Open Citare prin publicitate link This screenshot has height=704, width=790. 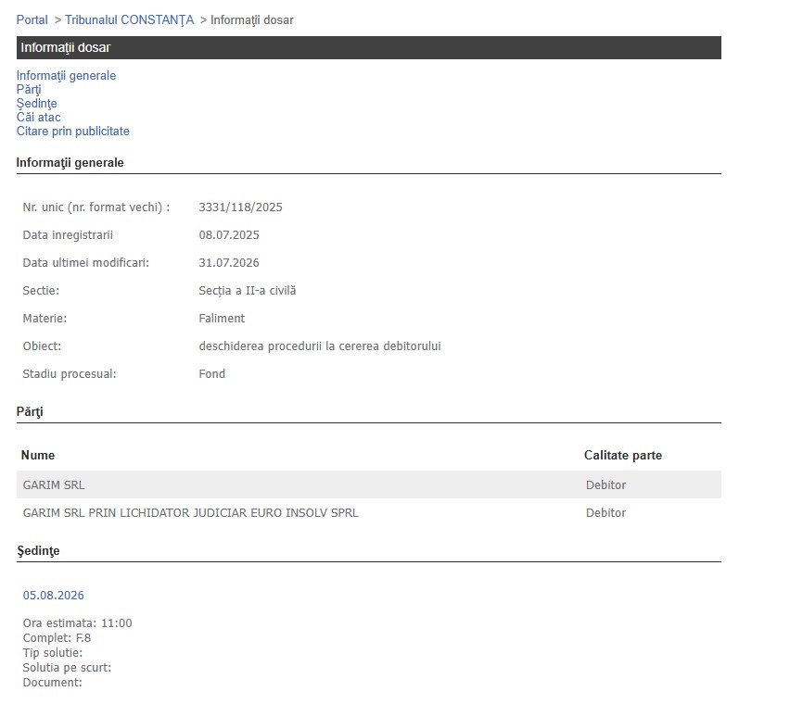coord(73,132)
